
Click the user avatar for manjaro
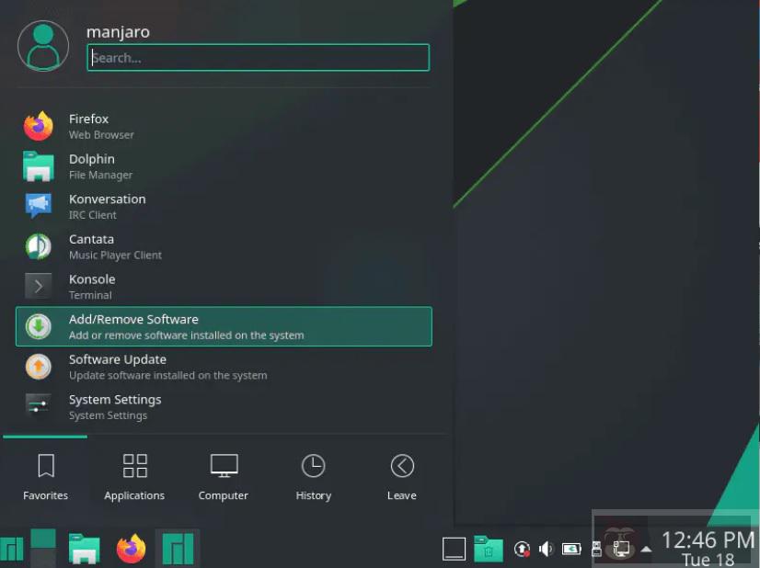point(41,45)
